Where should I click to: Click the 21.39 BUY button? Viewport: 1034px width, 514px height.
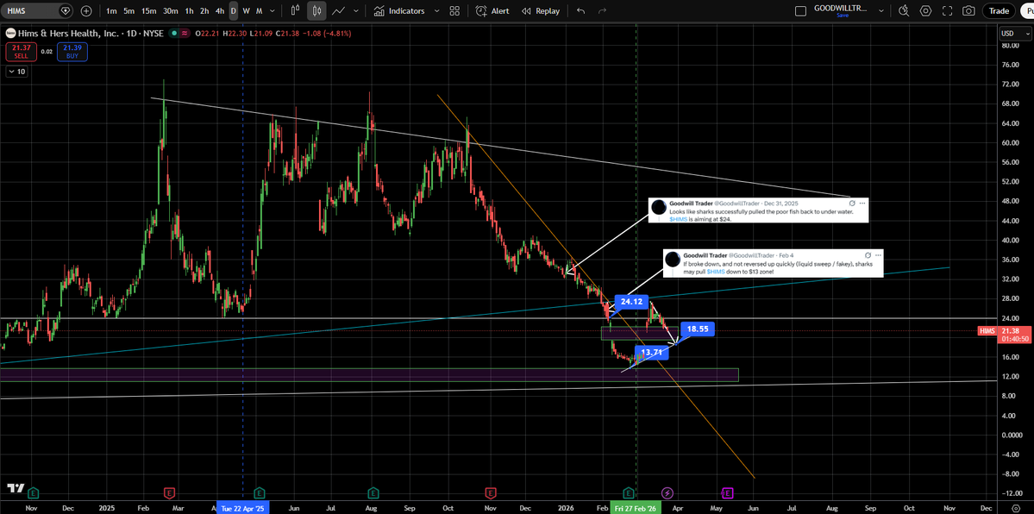coord(72,52)
